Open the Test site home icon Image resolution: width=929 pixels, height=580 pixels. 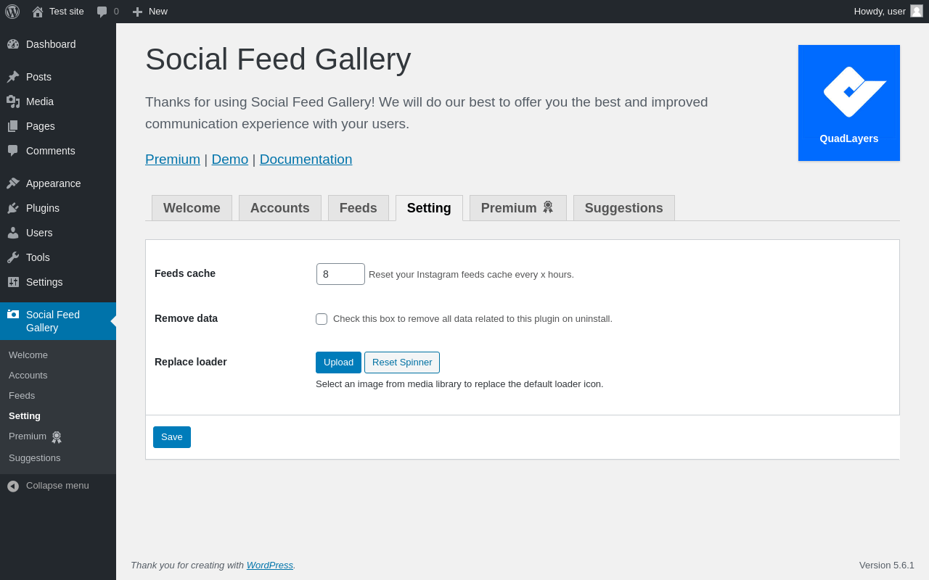point(38,12)
